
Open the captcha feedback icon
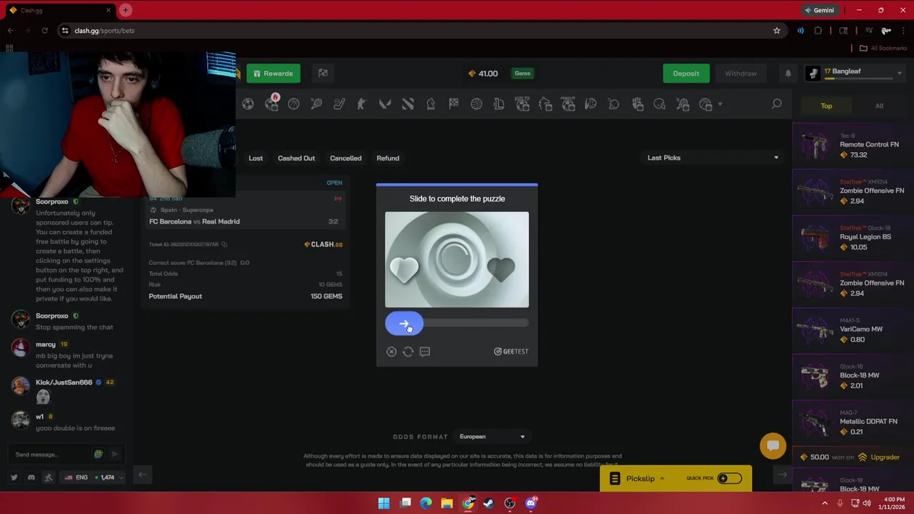(425, 351)
